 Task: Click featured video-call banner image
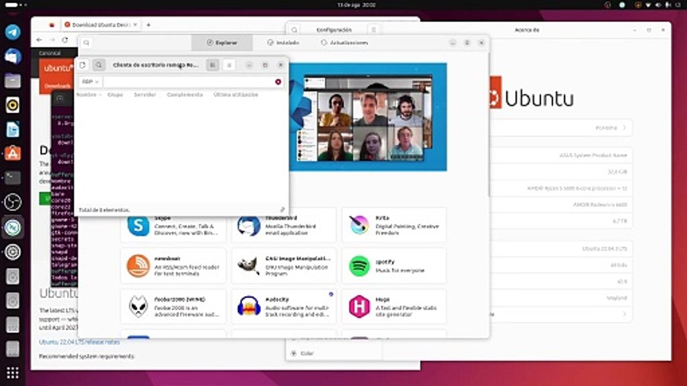point(368,117)
